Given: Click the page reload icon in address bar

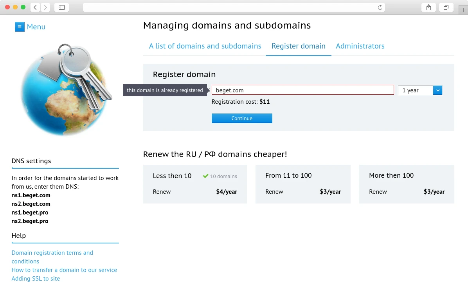Looking at the screenshot, I should click(379, 7).
